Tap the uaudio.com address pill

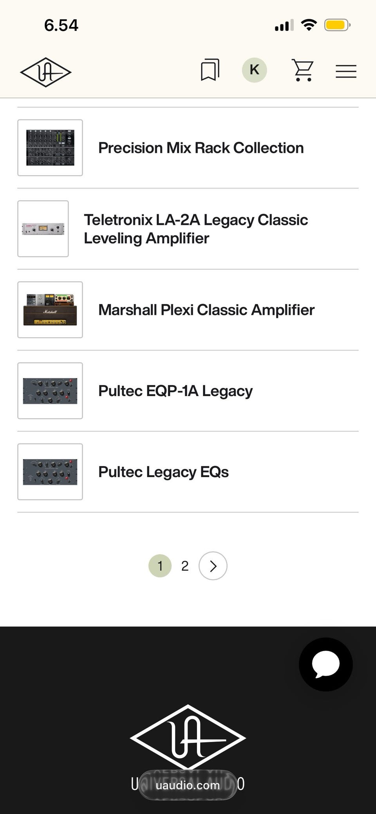[188, 785]
